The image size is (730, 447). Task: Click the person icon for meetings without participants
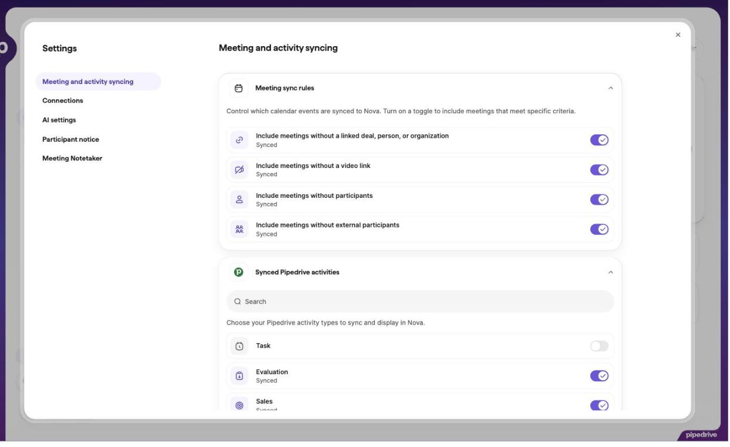tap(239, 200)
